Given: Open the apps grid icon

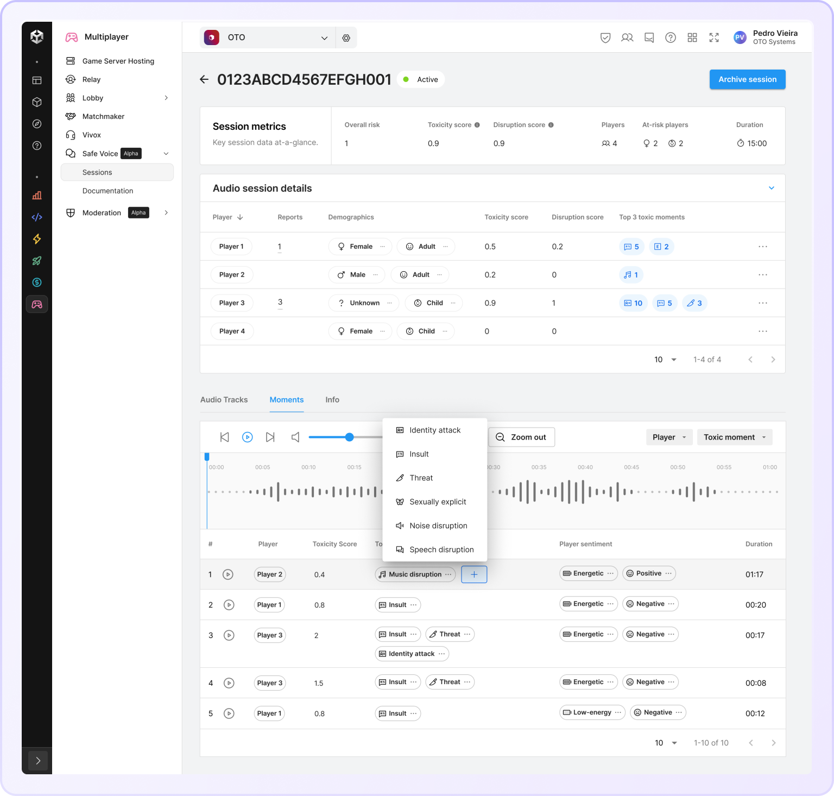Looking at the screenshot, I should click(x=692, y=37).
